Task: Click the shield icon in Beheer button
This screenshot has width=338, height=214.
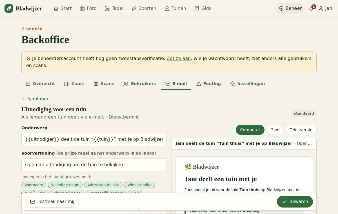Action: coord(281,8)
